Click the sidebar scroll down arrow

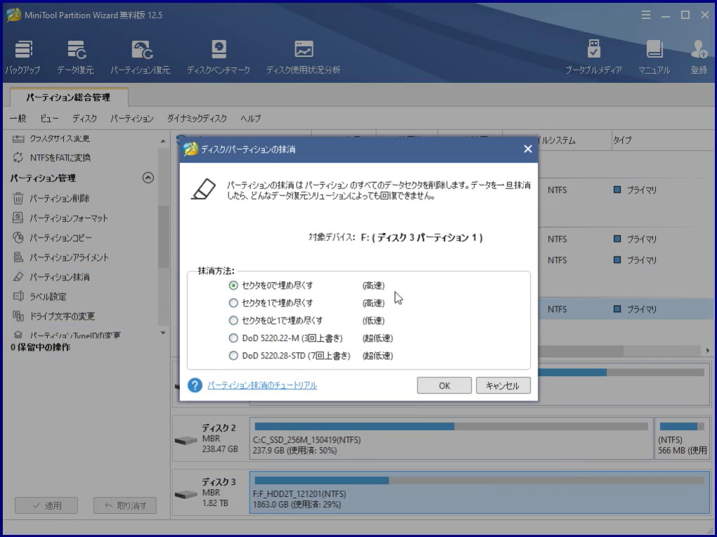pyautogui.click(x=163, y=333)
